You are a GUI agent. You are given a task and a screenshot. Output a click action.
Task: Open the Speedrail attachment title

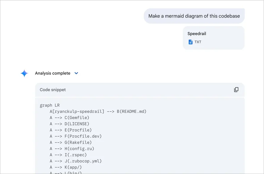point(196,34)
